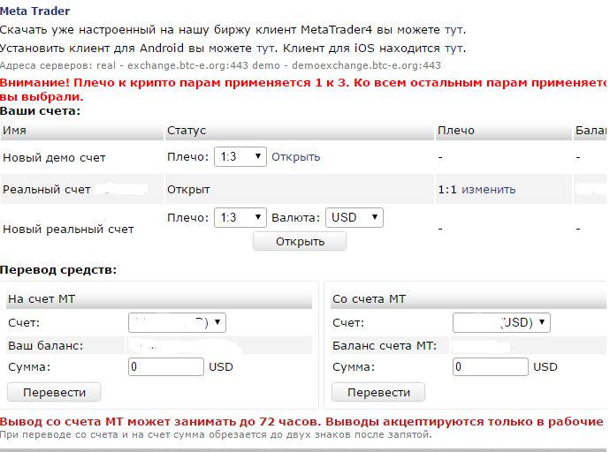Click the Со счета МТ panel header
The height and width of the screenshot is (452, 610).
coord(469,299)
